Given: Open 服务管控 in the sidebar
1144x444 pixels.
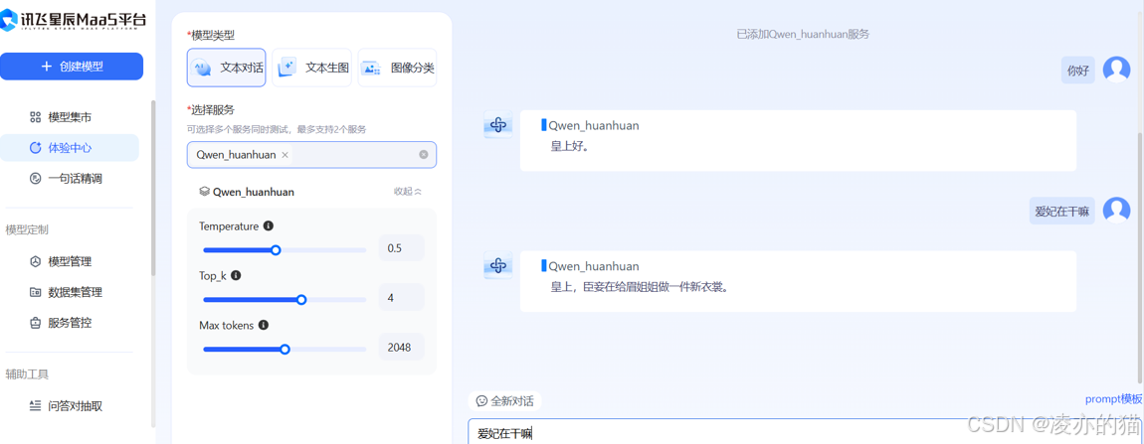Looking at the screenshot, I should pyautogui.click(x=70, y=322).
